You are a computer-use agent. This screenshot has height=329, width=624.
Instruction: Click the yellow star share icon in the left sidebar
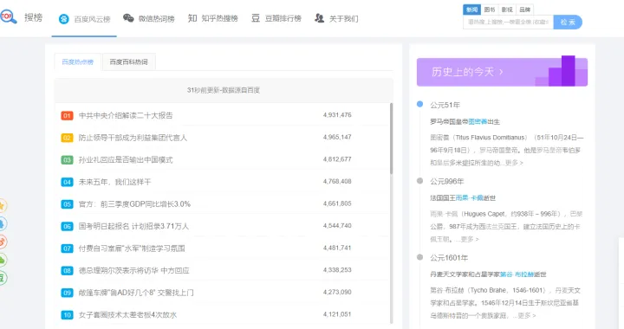coord(3,205)
